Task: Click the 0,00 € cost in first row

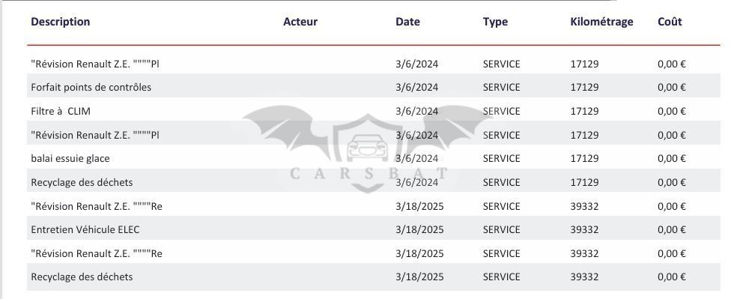Action: coord(671,64)
